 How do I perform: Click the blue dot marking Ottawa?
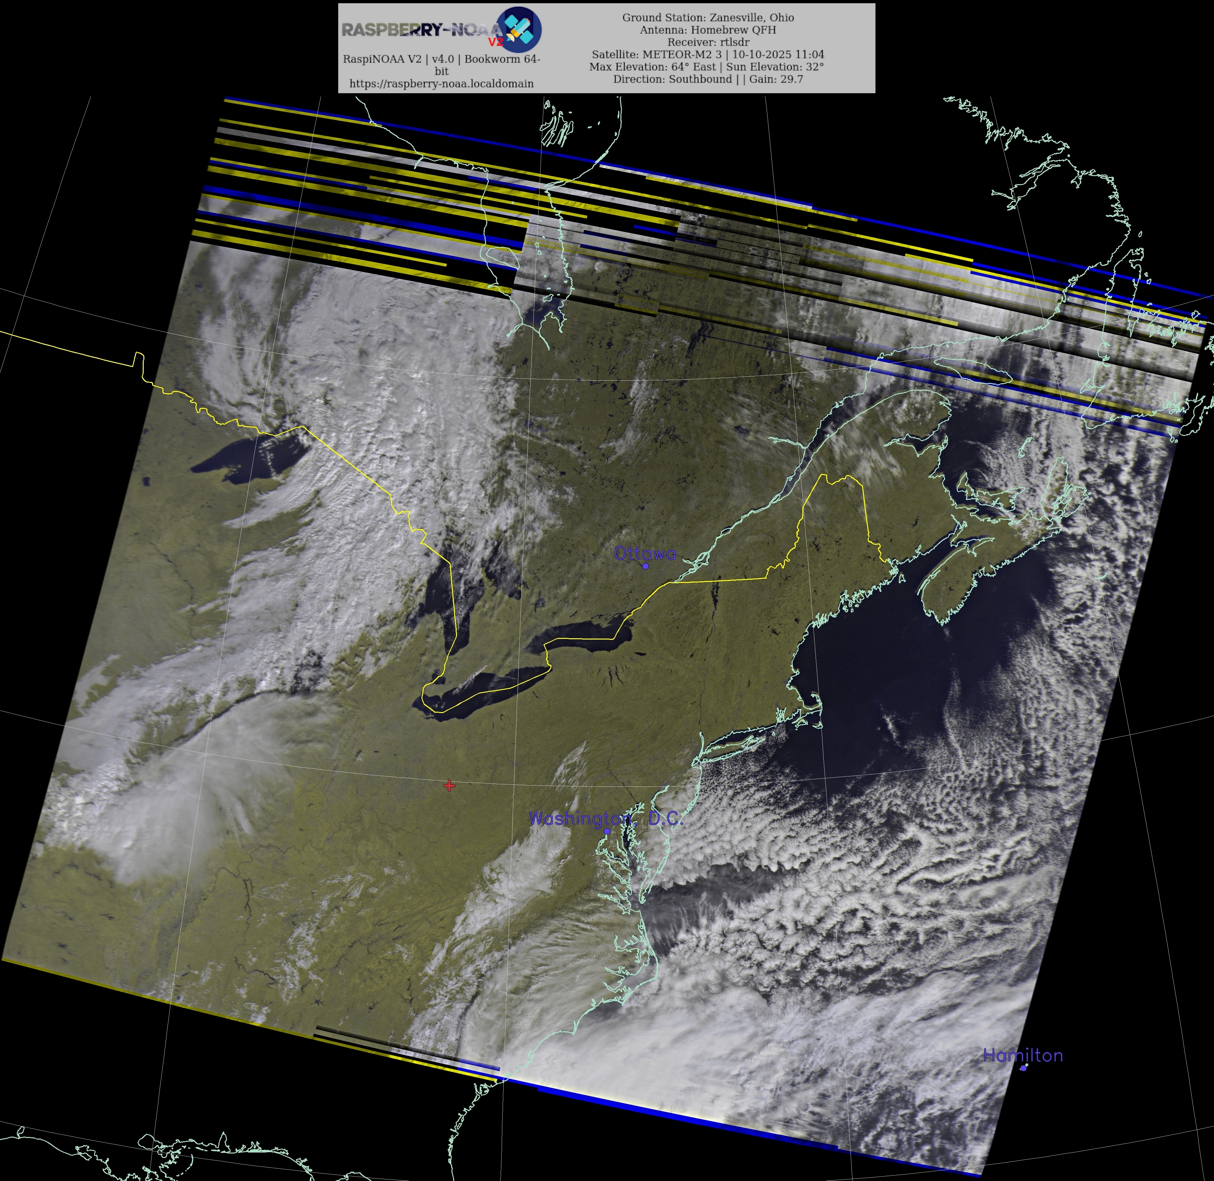(x=645, y=566)
